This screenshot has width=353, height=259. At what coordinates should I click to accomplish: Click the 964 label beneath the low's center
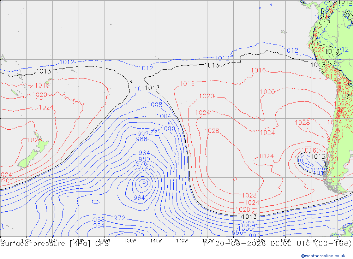click(x=139, y=198)
